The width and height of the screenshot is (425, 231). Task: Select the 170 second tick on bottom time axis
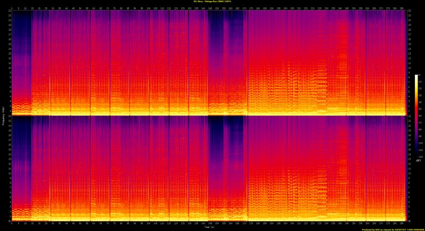pos(244,223)
